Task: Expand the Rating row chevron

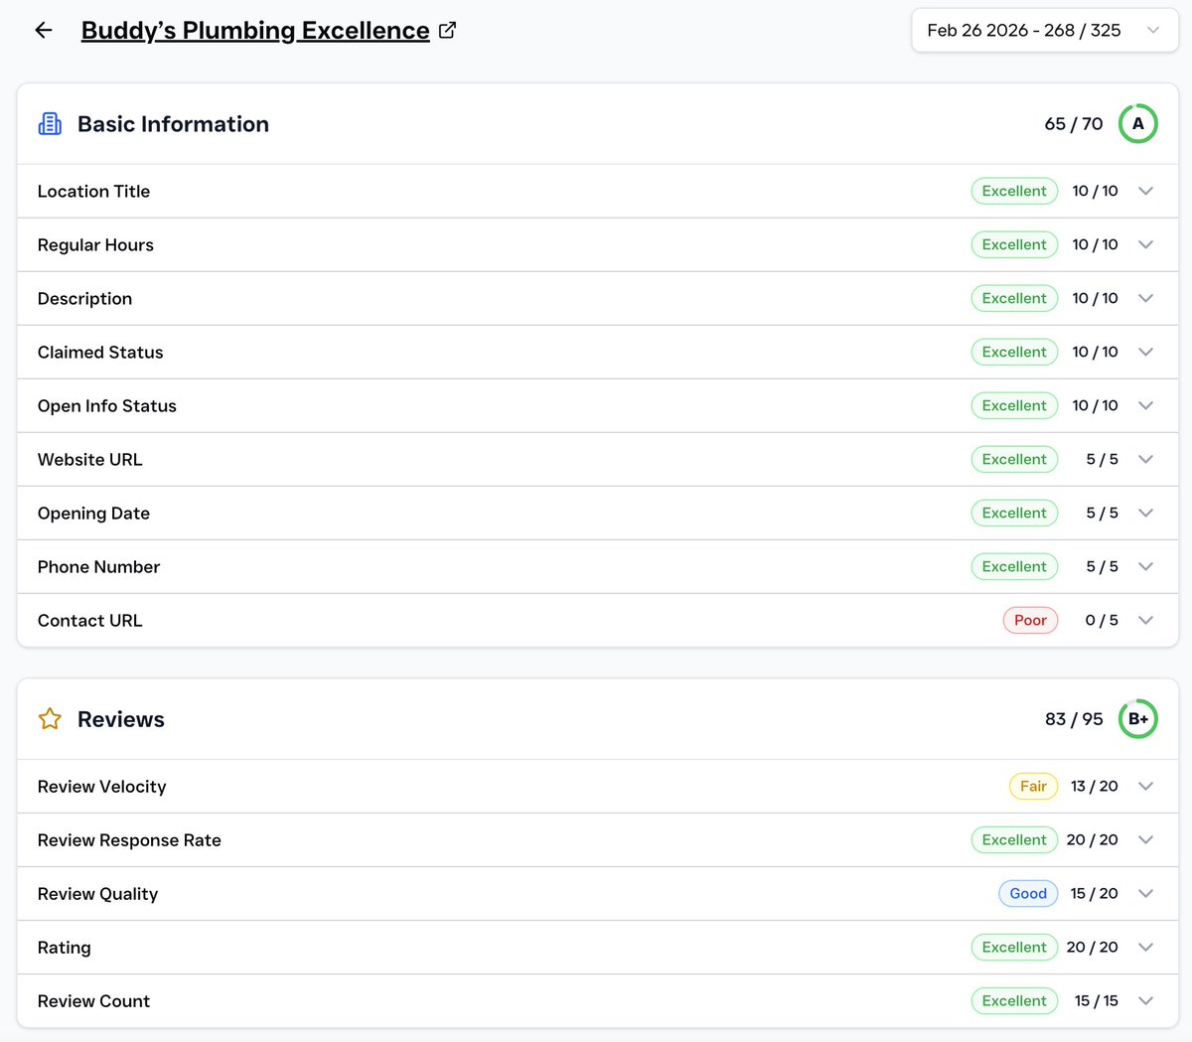Action: (x=1145, y=947)
